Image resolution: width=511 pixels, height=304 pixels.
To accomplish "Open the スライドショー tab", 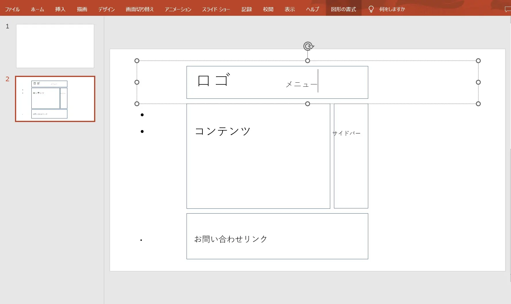I will [216, 9].
